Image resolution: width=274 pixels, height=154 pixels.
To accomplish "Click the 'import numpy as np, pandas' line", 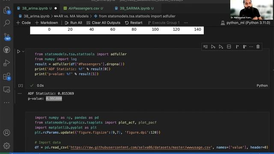I will click(67, 118).
